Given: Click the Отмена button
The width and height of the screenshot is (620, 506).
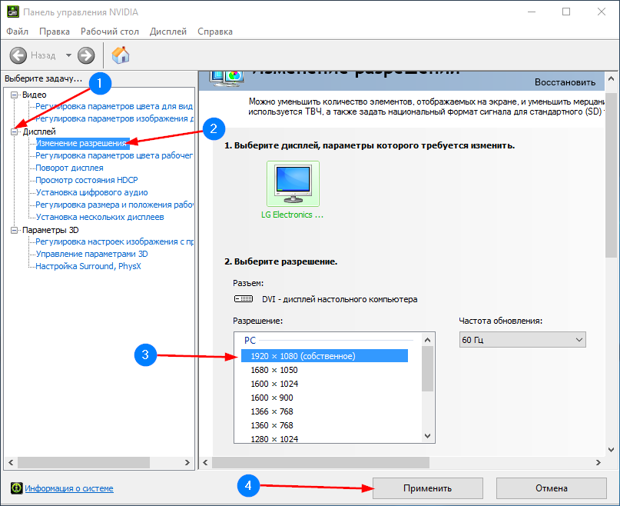Looking at the screenshot, I should pyautogui.click(x=550, y=488).
